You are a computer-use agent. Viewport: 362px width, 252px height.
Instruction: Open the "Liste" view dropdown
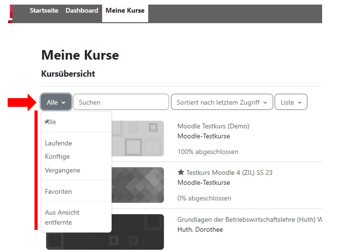point(291,102)
